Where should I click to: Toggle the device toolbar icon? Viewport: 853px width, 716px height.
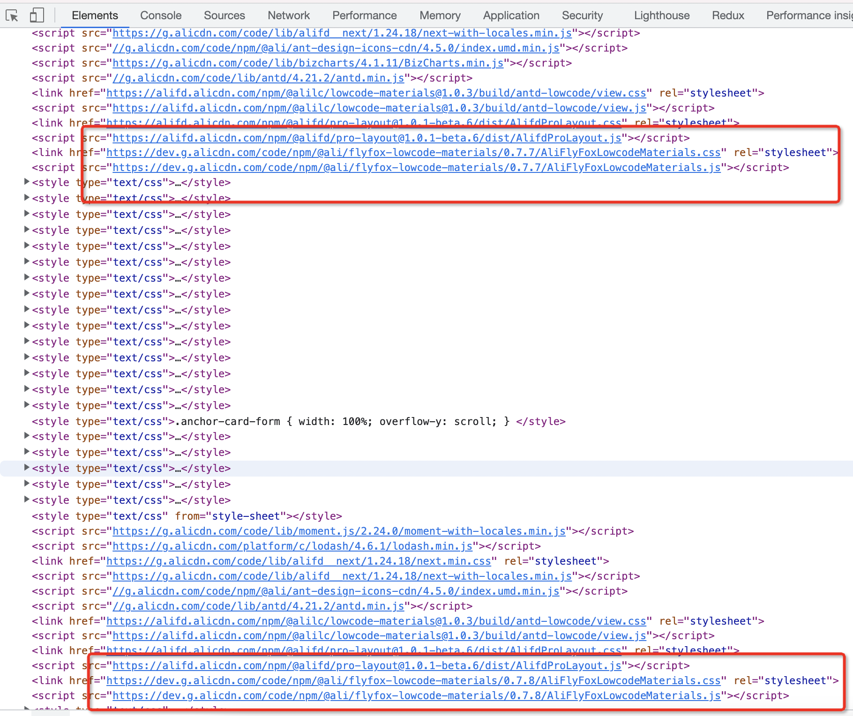37,15
